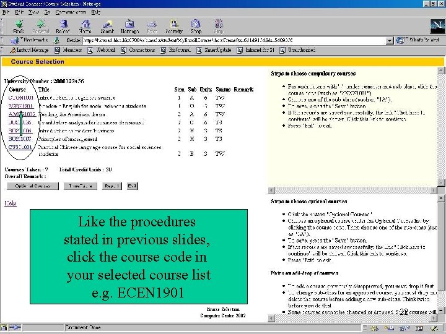Open the Help link below buttons

click(x=11, y=203)
